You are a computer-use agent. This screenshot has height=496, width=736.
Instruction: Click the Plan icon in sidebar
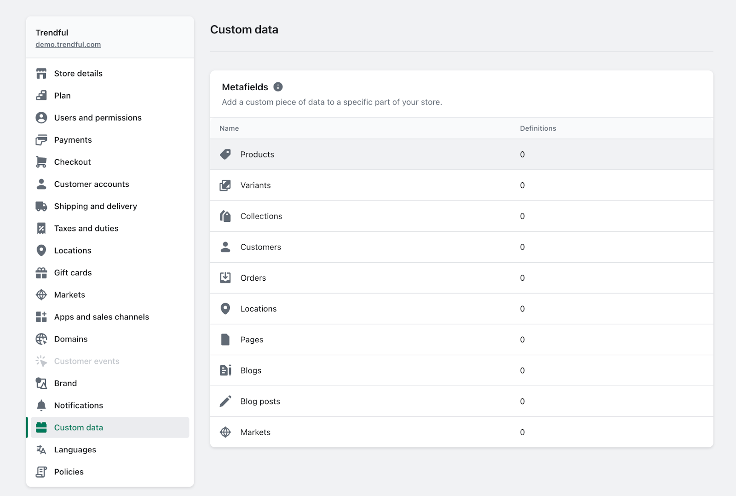click(41, 96)
